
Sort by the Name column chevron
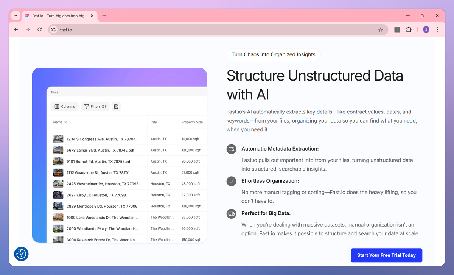65,122
